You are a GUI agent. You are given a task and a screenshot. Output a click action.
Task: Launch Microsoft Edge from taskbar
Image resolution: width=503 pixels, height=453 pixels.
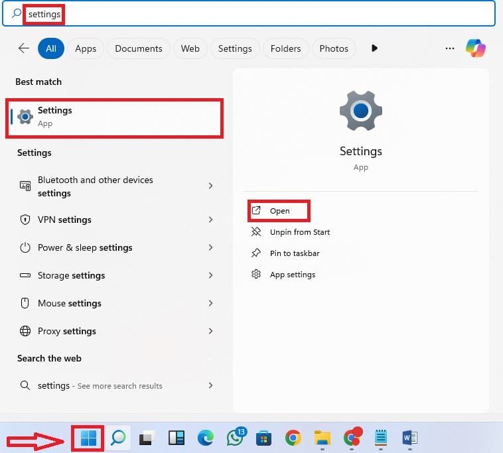206,438
